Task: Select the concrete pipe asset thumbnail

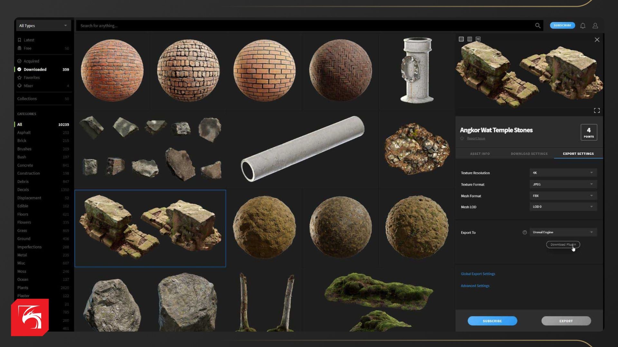Action: pyautogui.click(x=303, y=149)
